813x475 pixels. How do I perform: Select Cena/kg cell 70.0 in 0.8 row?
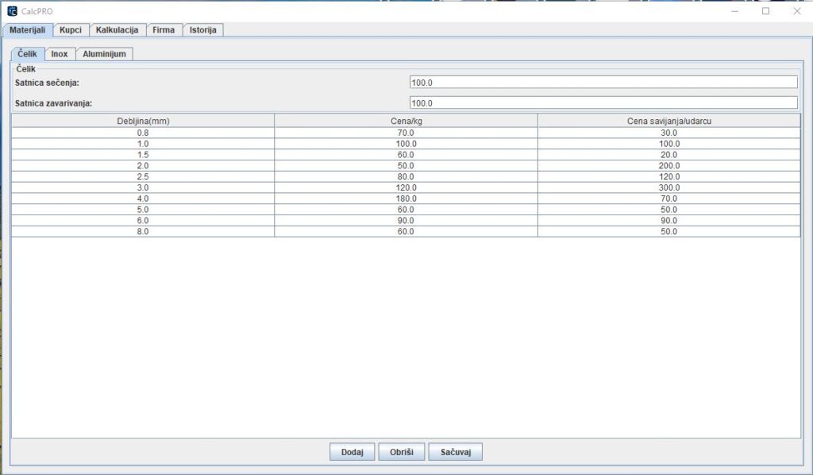[406, 133]
